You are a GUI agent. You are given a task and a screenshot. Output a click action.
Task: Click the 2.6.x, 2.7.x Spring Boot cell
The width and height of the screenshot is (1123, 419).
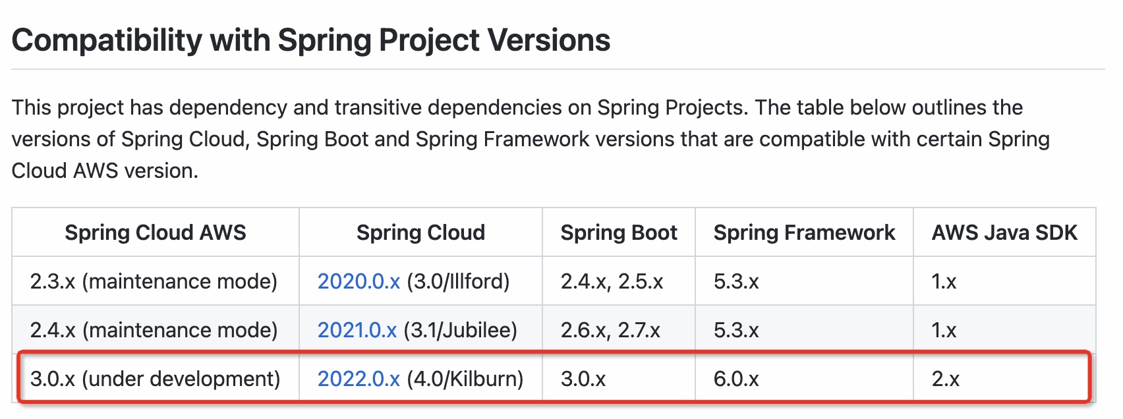(x=610, y=330)
